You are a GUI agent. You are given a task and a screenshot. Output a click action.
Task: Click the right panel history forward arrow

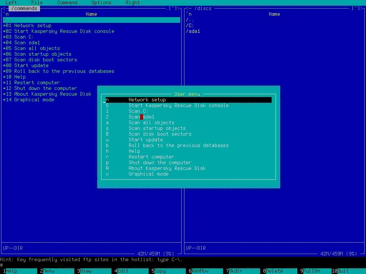click(362, 9)
